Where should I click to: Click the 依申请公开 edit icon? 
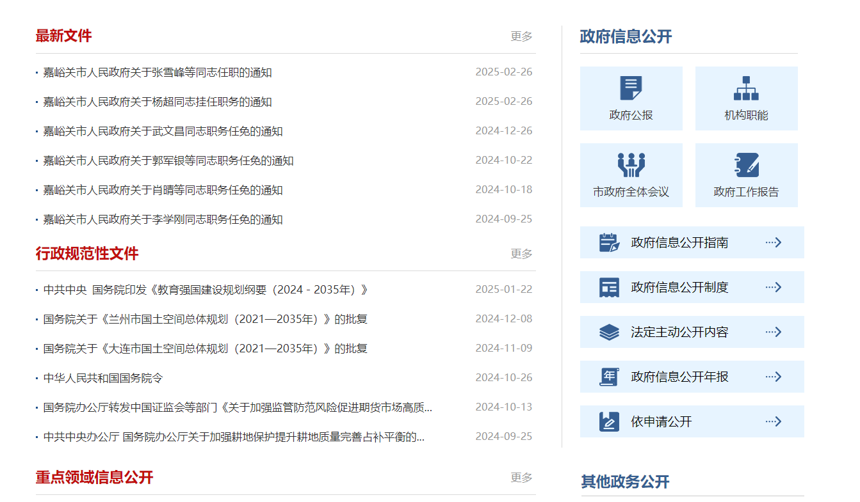(x=609, y=421)
